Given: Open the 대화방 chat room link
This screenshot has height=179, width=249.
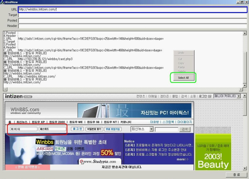Looking at the screenshot, I should [x=154, y=122].
